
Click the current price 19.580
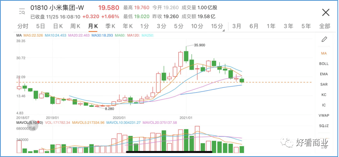(x=109, y=8)
